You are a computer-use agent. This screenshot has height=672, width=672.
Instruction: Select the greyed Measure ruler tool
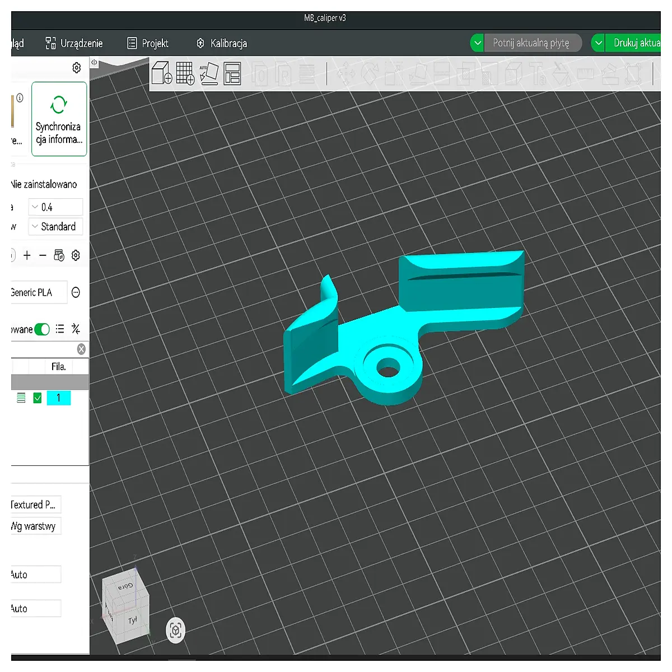coord(585,74)
